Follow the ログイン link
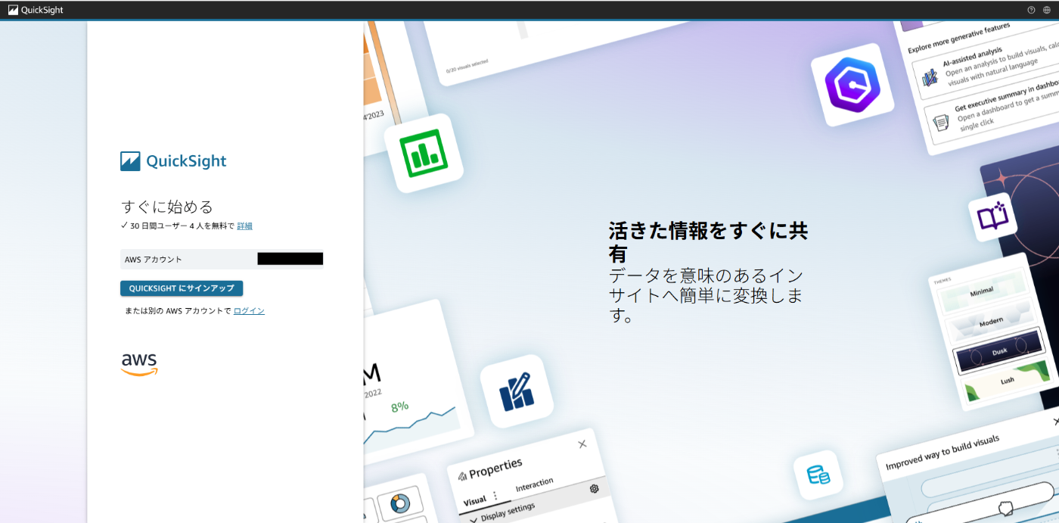The width and height of the screenshot is (1059, 523). (249, 311)
